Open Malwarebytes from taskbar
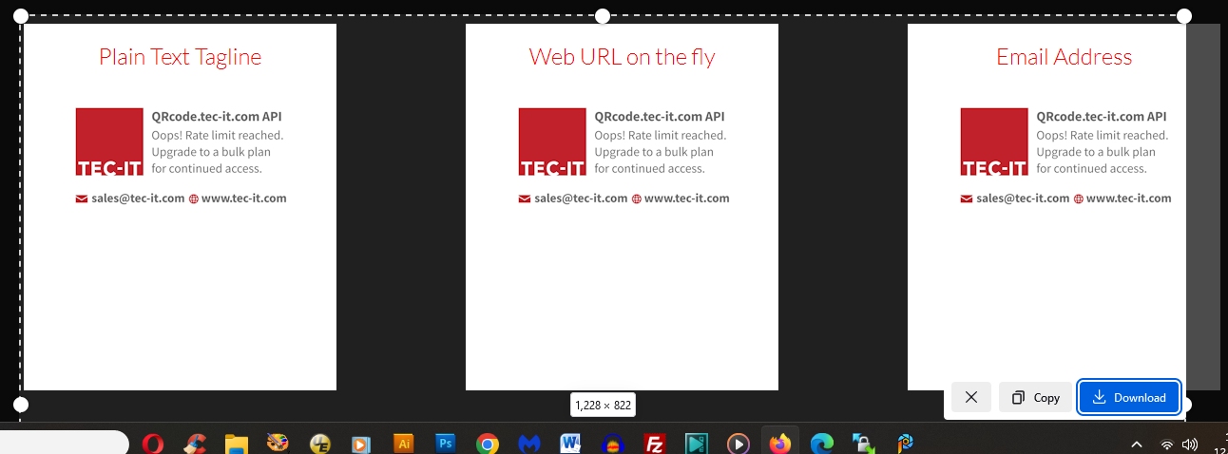 pyautogui.click(x=529, y=444)
